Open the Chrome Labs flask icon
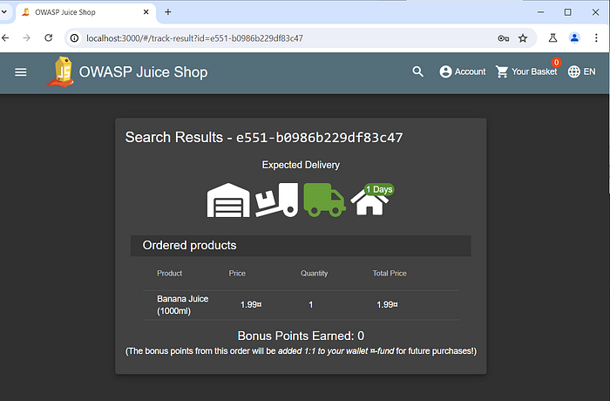 (552, 37)
